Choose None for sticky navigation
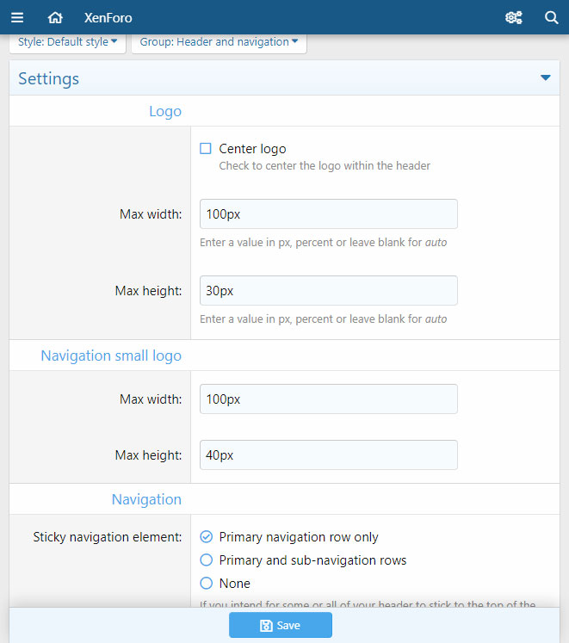 pyautogui.click(x=206, y=584)
